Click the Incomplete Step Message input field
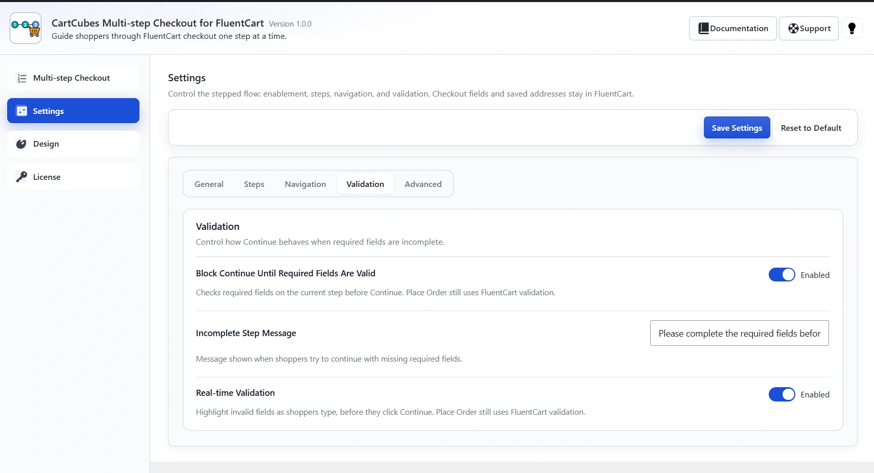This screenshot has width=874, height=473. click(x=739, y=333)
